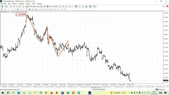Switch timeframe to M1
169x95 pixels.
tap(40, 9)
